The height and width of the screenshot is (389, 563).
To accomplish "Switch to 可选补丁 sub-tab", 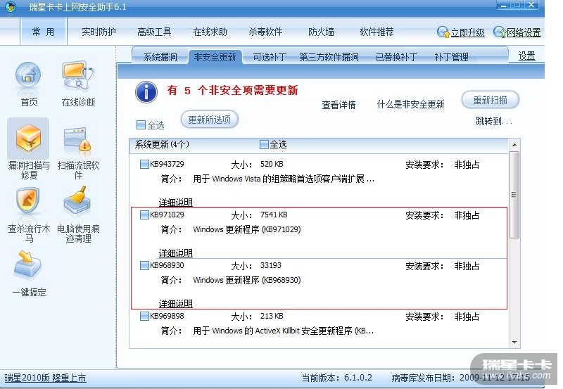I will (270, 57).
